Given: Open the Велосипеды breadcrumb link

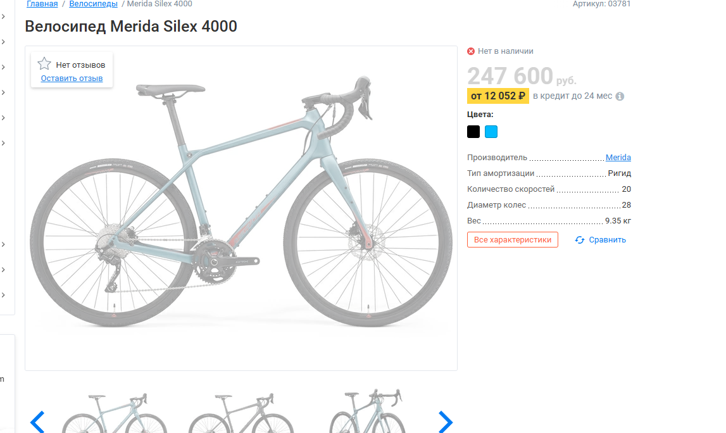Looking at the screenshot, I should coord(93,4).
